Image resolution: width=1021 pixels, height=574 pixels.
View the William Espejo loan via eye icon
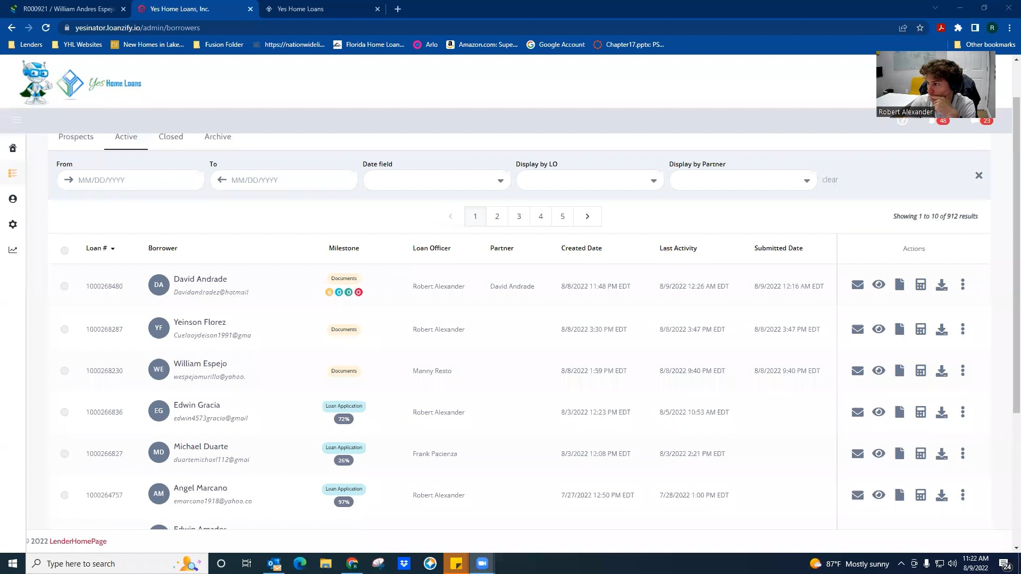pyautogui.click(x=878, y=370)
